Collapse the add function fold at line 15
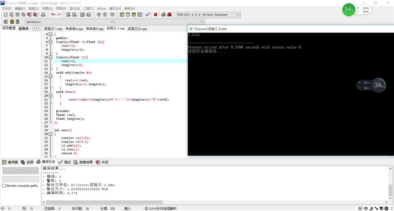 50,76
